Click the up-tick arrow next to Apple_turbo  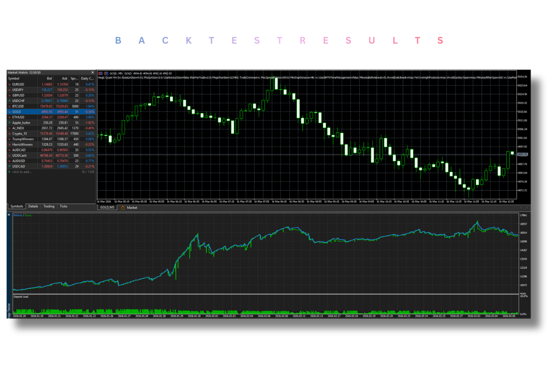[10, 122]
